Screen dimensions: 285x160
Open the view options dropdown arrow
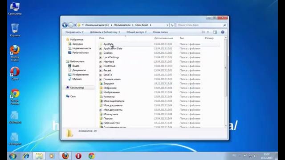[x=208, y=32]
